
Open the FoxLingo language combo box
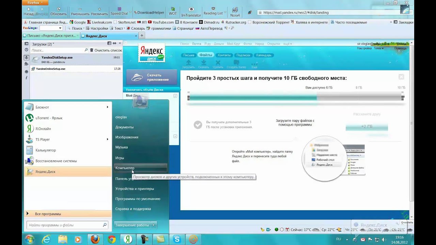(51, 28)
